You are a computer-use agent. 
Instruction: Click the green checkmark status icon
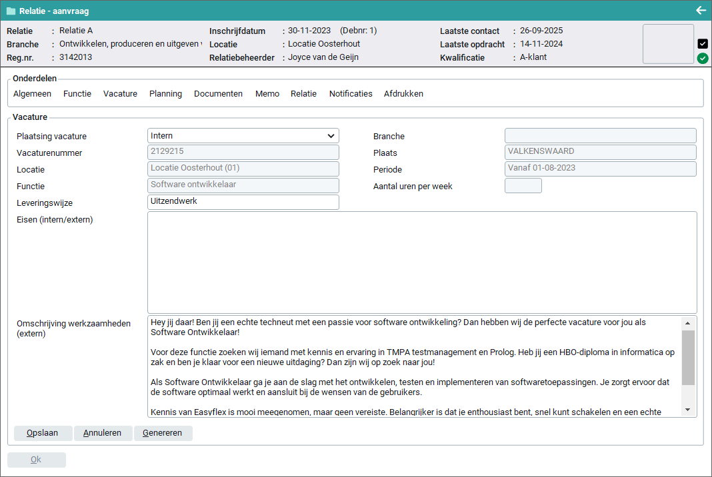[703, 59]
